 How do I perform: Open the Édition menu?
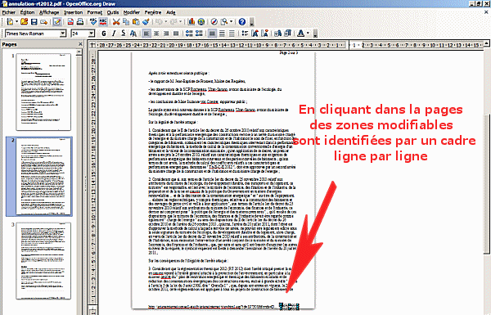(x=27, y=12)
